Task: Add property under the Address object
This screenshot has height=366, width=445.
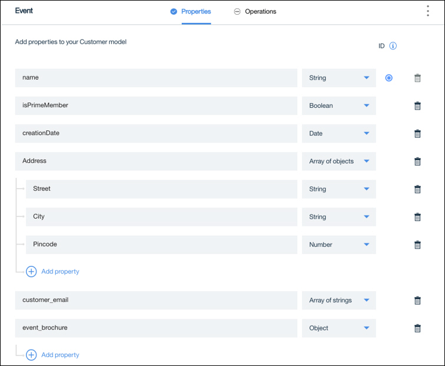Action: pos(52,271)
